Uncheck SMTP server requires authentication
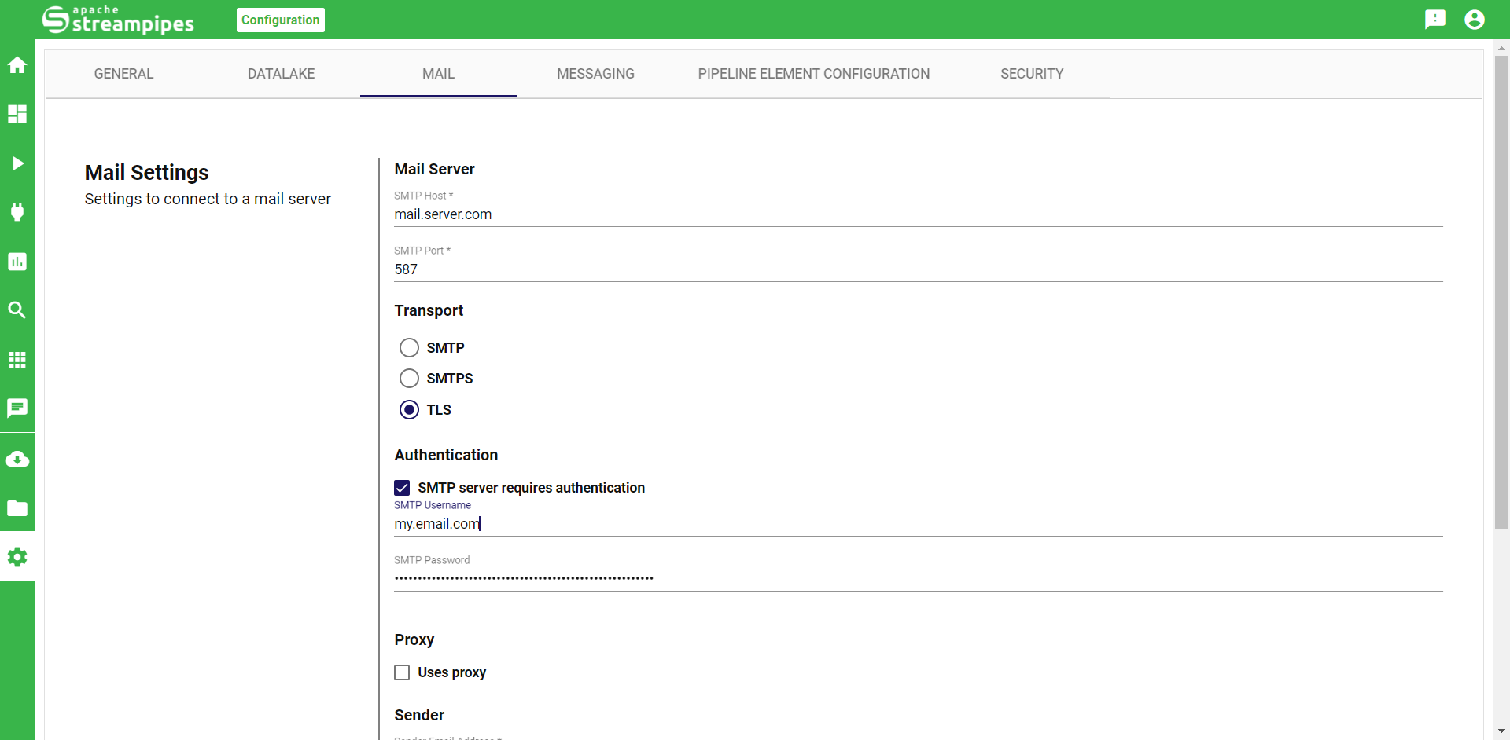The height and width of the screenshot is (740, 1510). 402,488
